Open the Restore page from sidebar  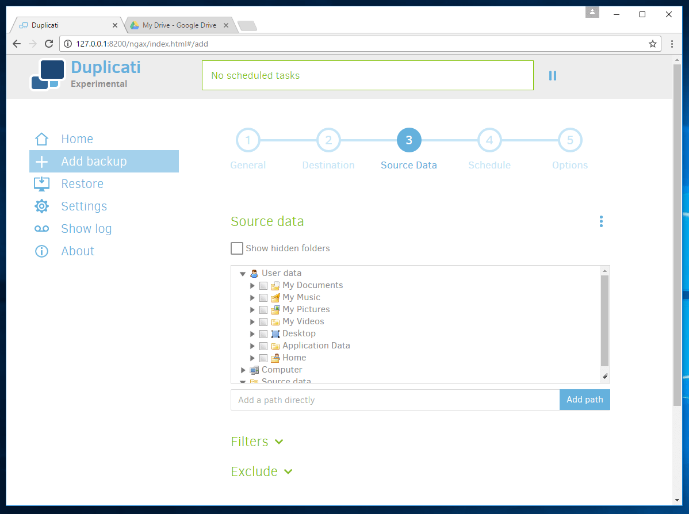pyautogui.click(x=82, y=184)
